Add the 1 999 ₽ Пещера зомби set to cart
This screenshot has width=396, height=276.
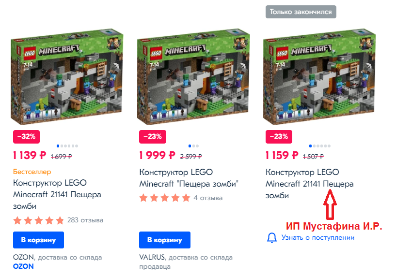[165, 240]
